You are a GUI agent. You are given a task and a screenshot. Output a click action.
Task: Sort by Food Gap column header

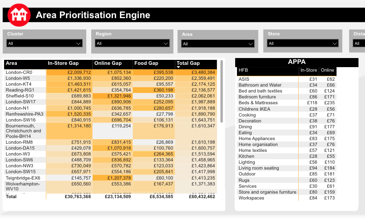[x=154, y=64]
